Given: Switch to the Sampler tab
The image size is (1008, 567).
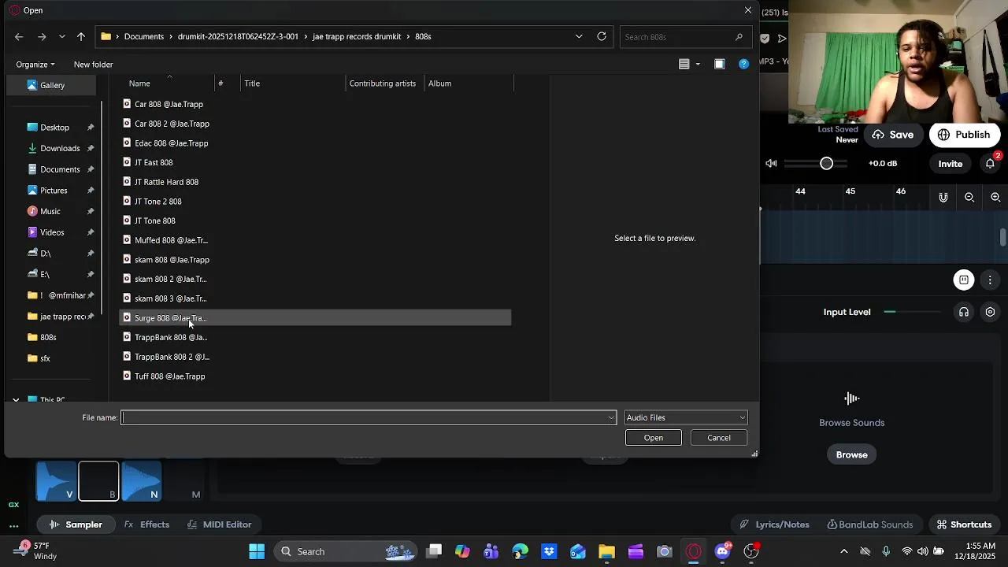Looking at the screenshot, I should pos(76,524).
